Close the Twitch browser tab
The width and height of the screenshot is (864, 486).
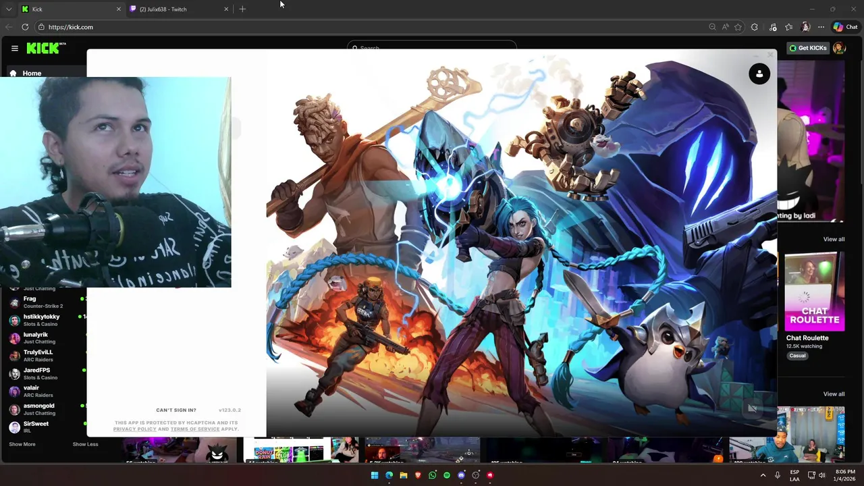pos(226,9)
